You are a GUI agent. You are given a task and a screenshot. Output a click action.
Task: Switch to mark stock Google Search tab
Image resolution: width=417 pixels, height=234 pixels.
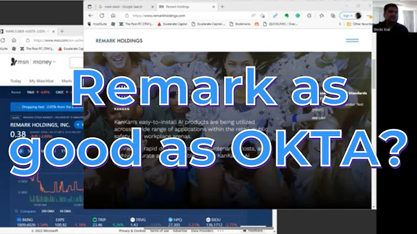pos(123,6)
